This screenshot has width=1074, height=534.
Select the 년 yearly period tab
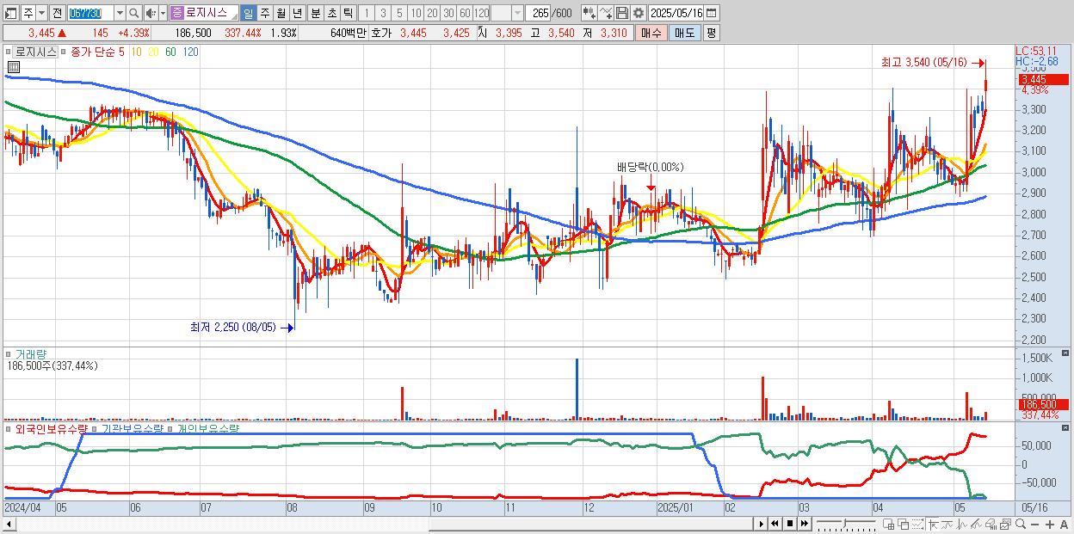click(x=297, y=13)
